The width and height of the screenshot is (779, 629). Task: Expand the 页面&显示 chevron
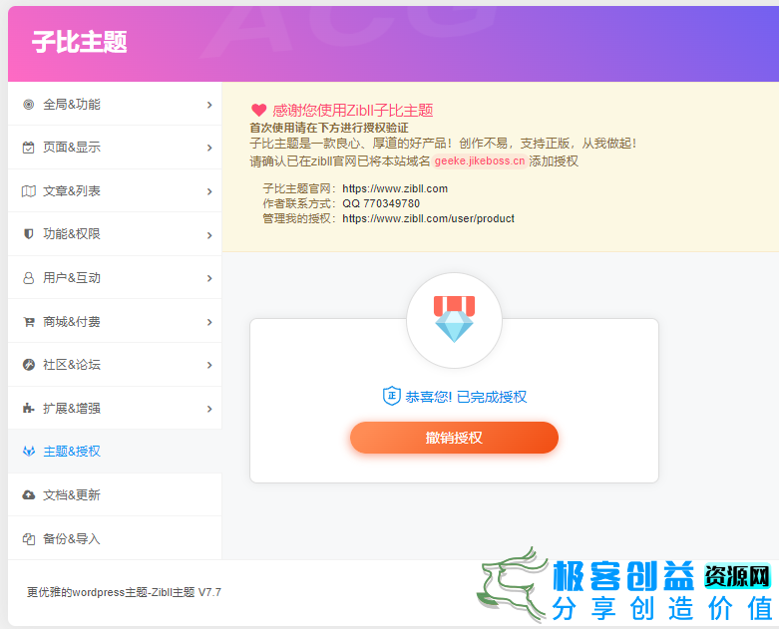pos(209,148)
